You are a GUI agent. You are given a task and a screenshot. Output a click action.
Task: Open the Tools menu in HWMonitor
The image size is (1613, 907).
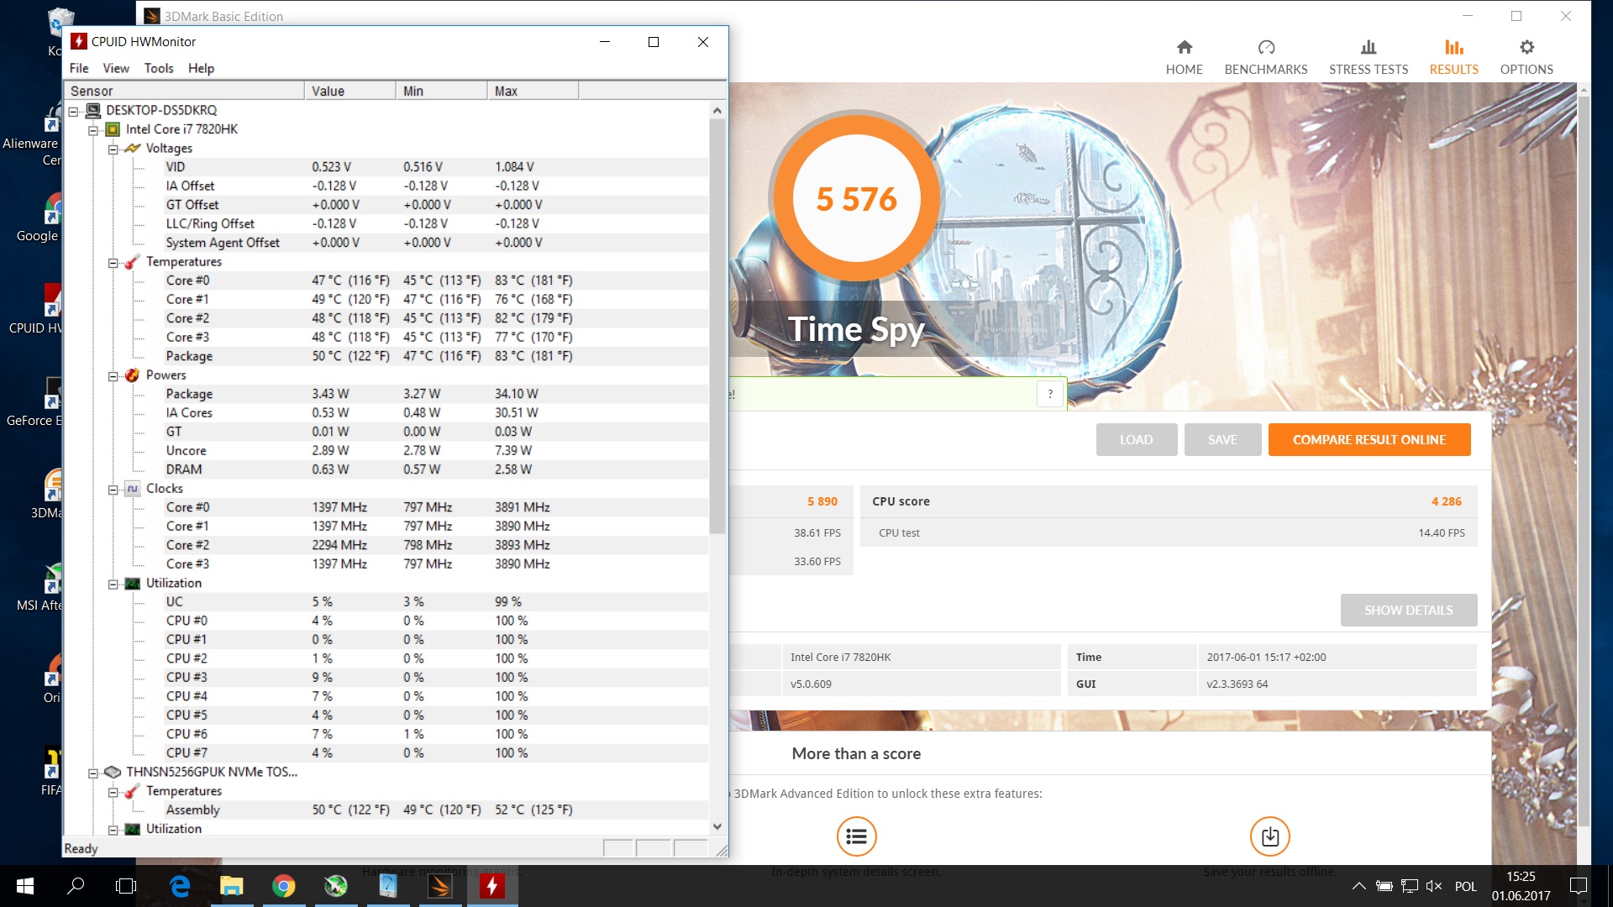[158, 68]
